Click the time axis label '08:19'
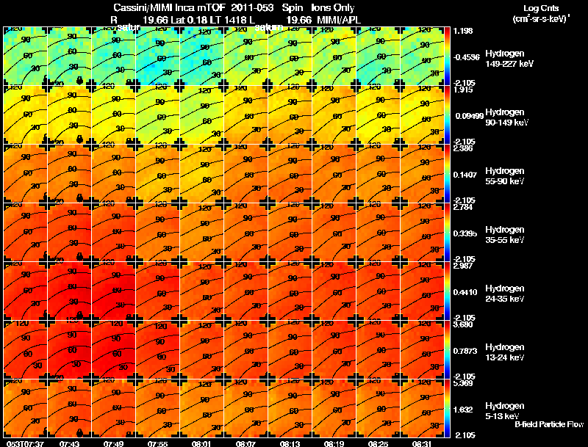The width and height of the screenshot is (588, 447). 334,443
